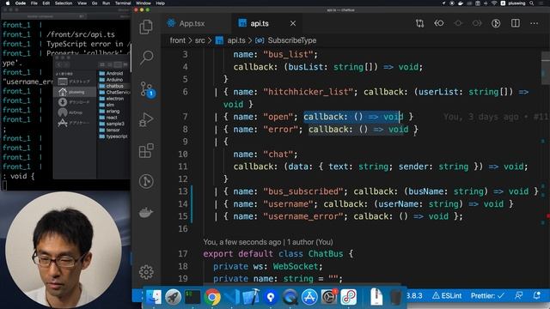Screen dimensions: 550x309
Task: Open the Run menu
Action: [106, 3]
